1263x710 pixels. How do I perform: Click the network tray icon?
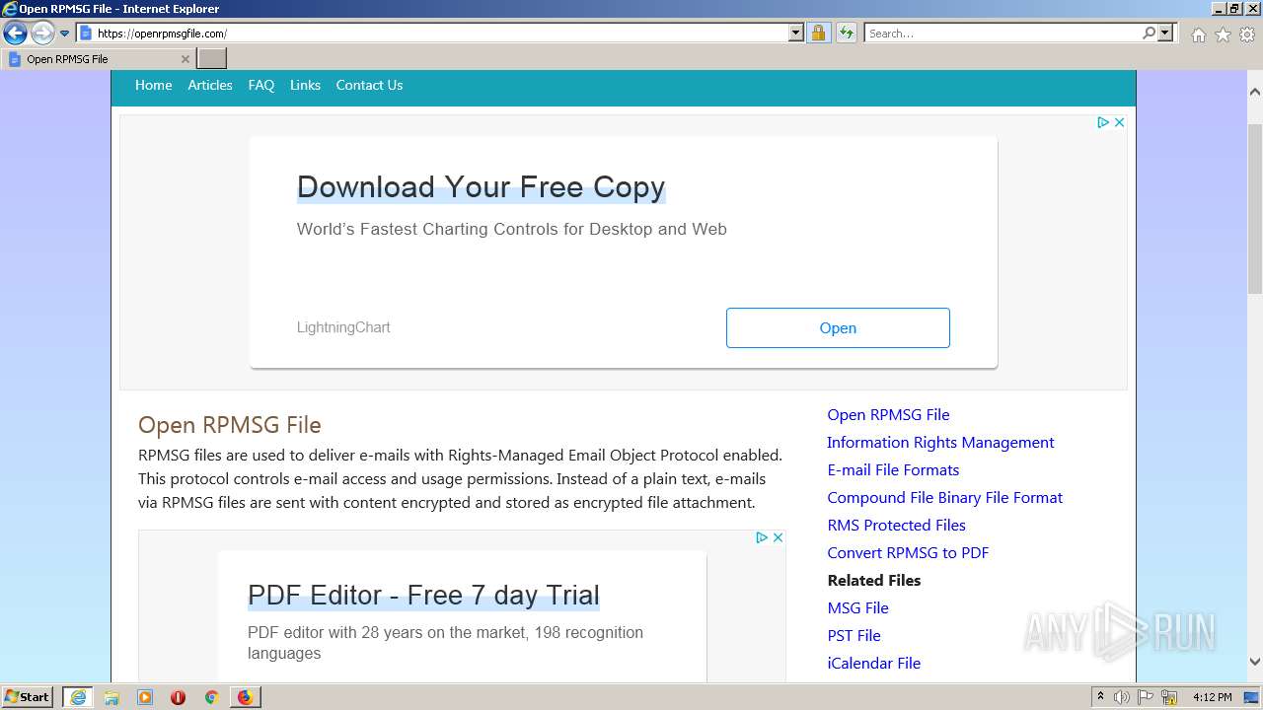tap(1170, 697)
